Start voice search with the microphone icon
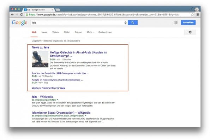 click(125, 23)
